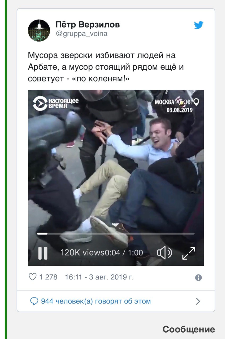The height and width of the screenshot is (339, 230).
Task: Click the Twitter bird logo
Action: point(198,25)
